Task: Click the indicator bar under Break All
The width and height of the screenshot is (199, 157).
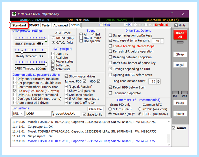Action: [180, 42]
